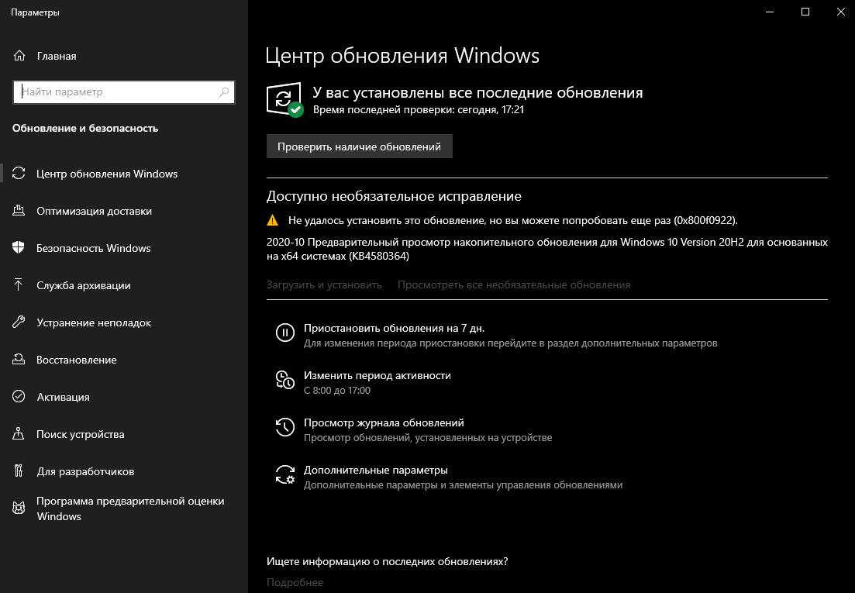The width and height of the screenshot is (855, 593).
Task: Click Проверить наличие обновлений button
Action: (x=360, y=146)
